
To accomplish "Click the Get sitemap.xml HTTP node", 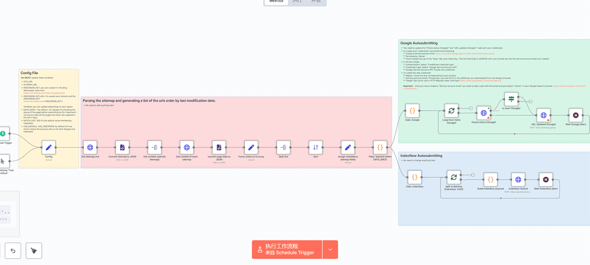I will 90,148.
